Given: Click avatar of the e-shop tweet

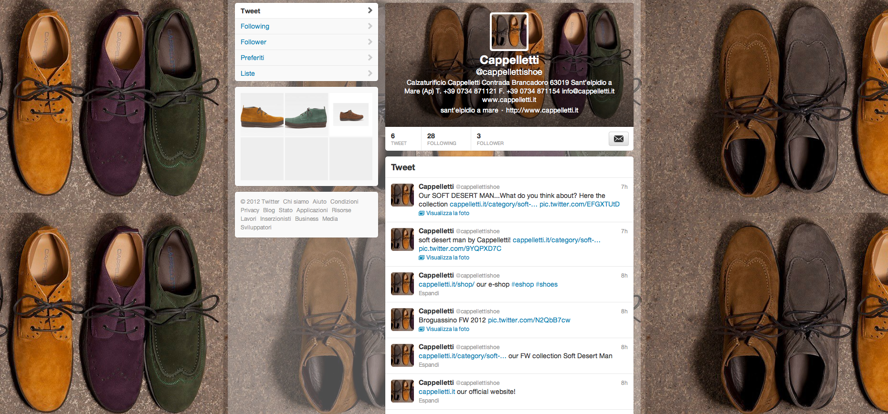Looking at the screenshot, I should pos(402,284).
